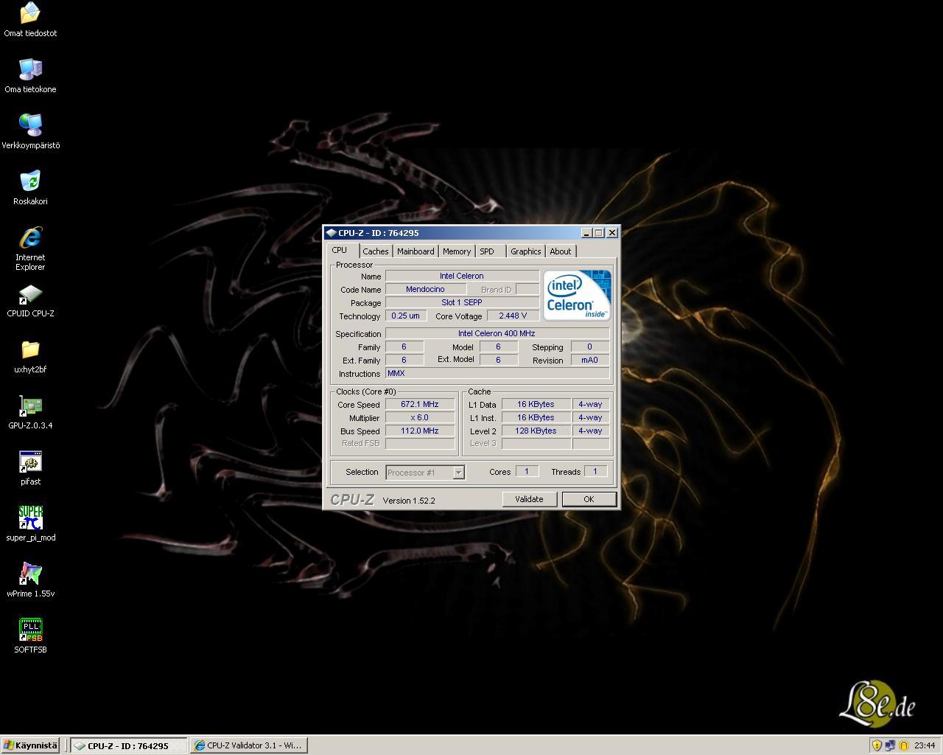Click the network connection tray icon

point(890,745)
